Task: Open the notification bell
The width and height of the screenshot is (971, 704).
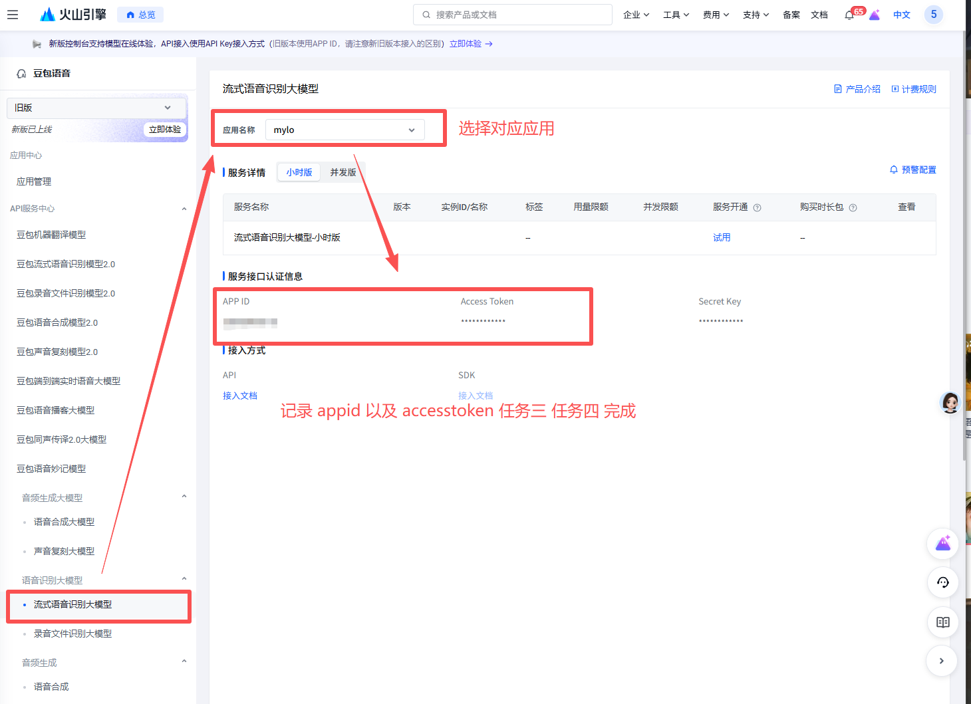Action: [849, 15]
